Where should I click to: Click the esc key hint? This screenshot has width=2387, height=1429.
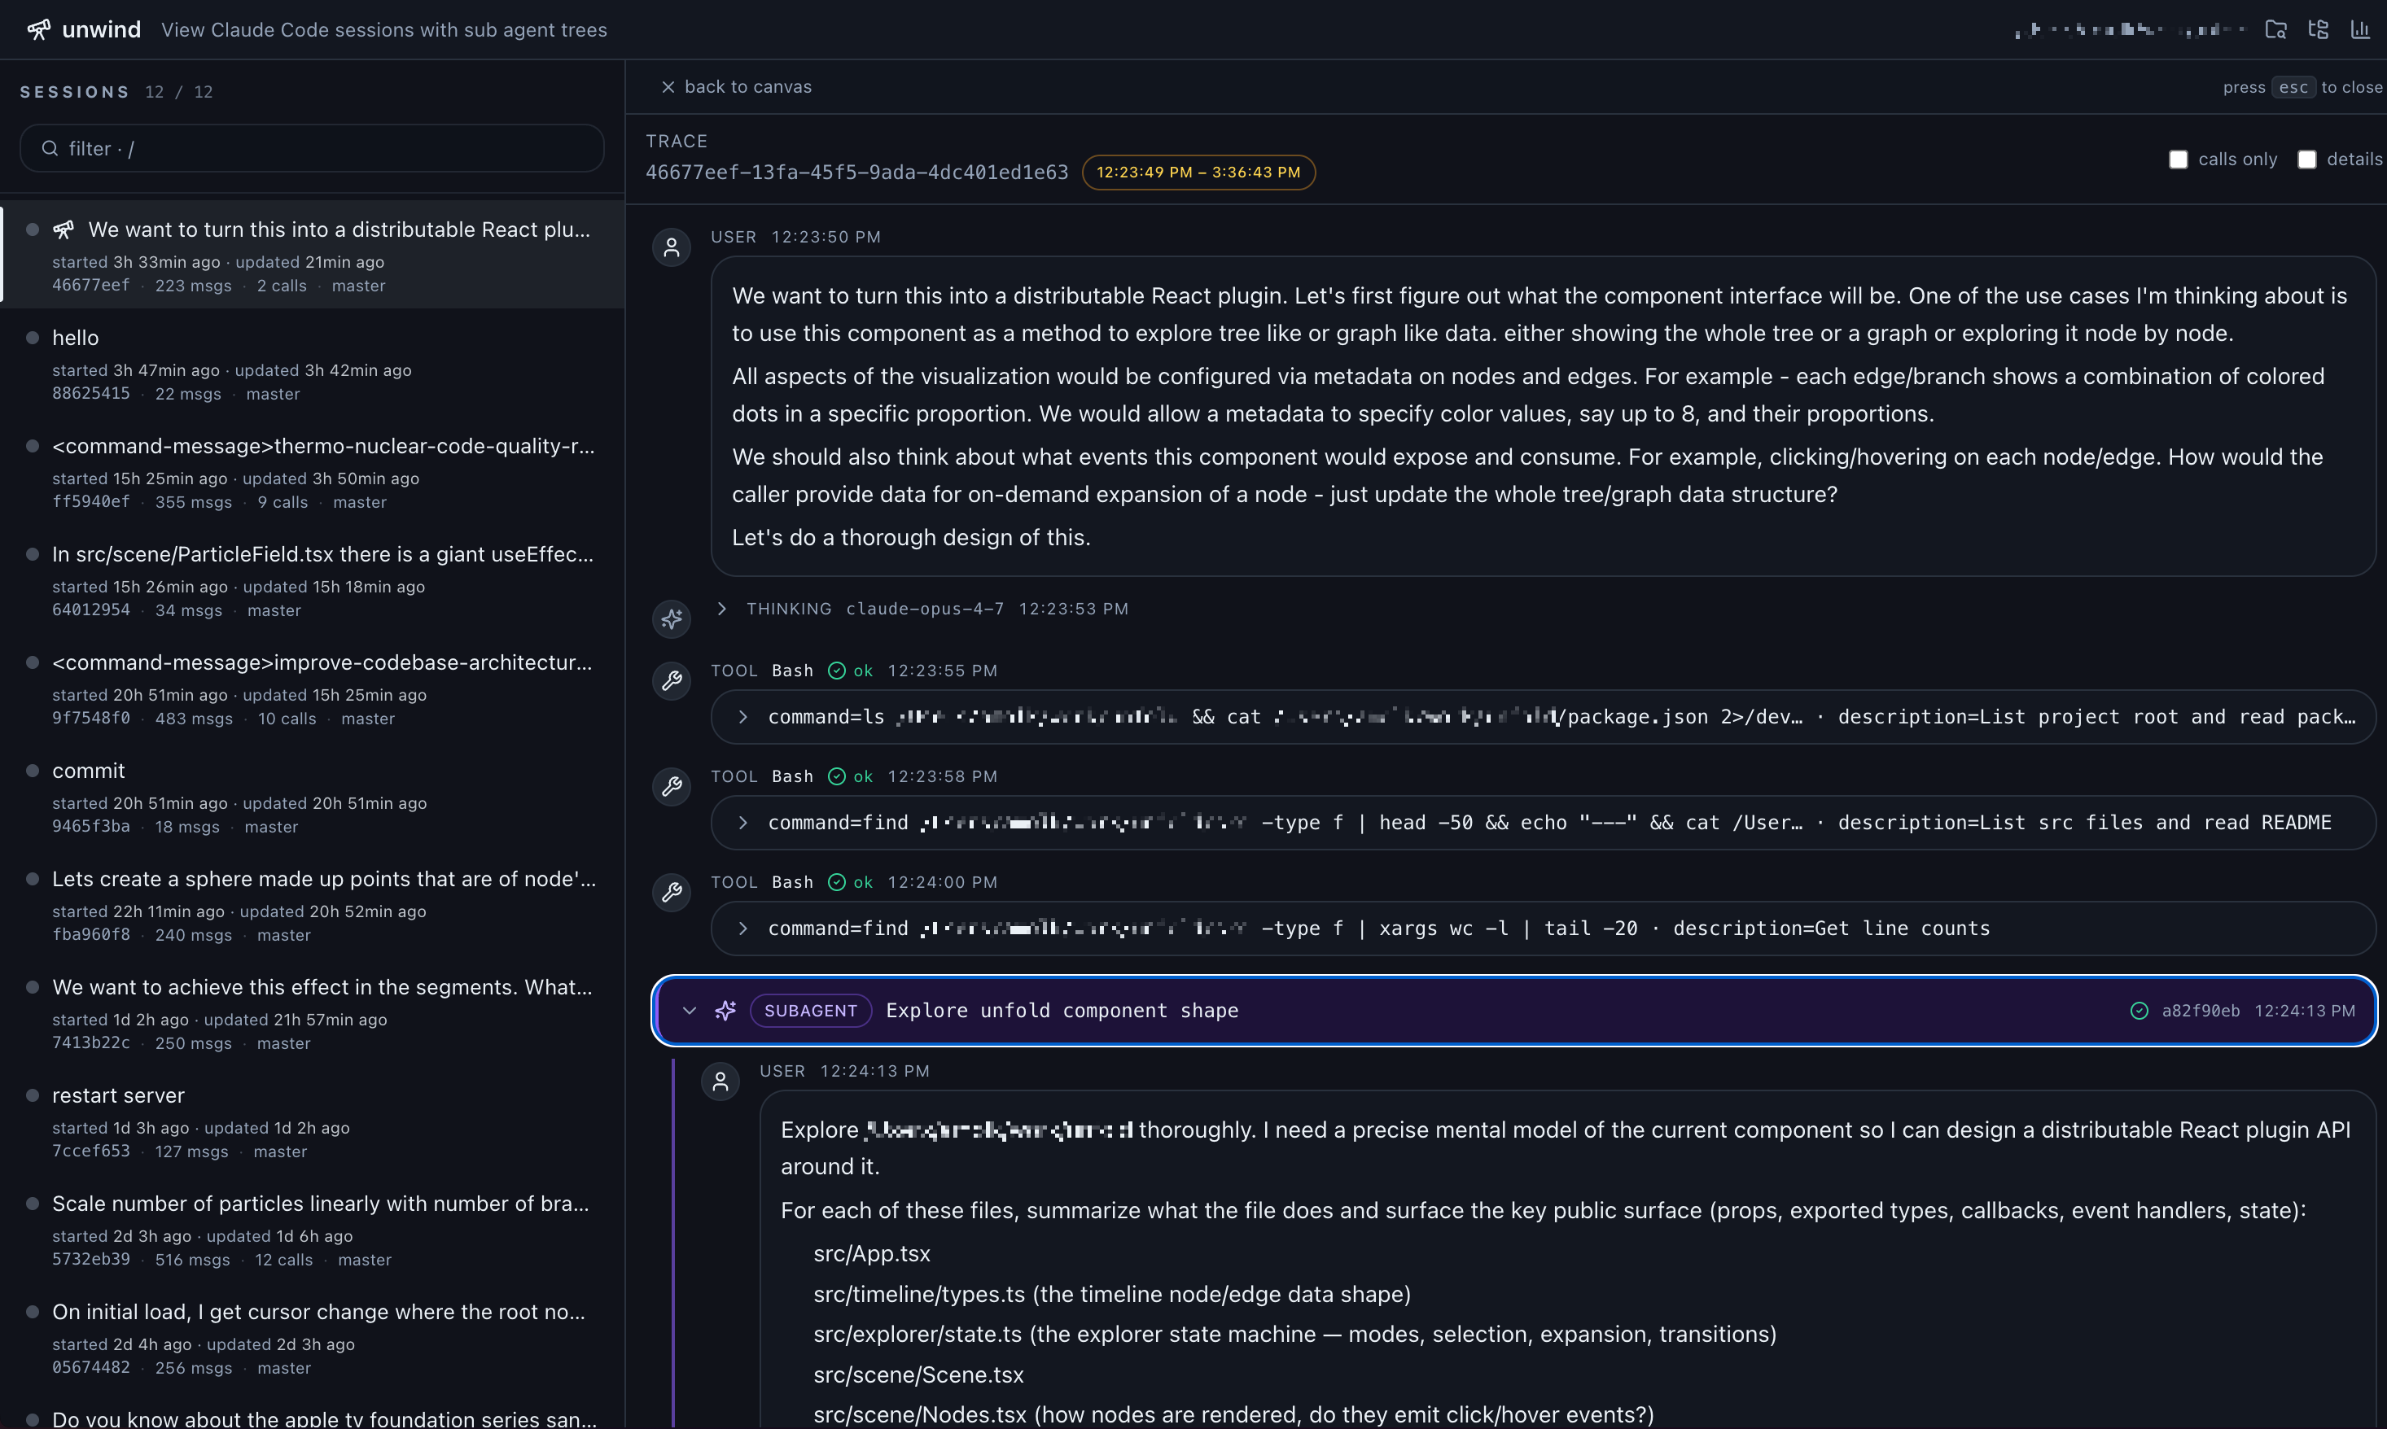point(2293,86)
